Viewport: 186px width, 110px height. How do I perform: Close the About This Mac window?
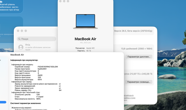coord(60,1)
